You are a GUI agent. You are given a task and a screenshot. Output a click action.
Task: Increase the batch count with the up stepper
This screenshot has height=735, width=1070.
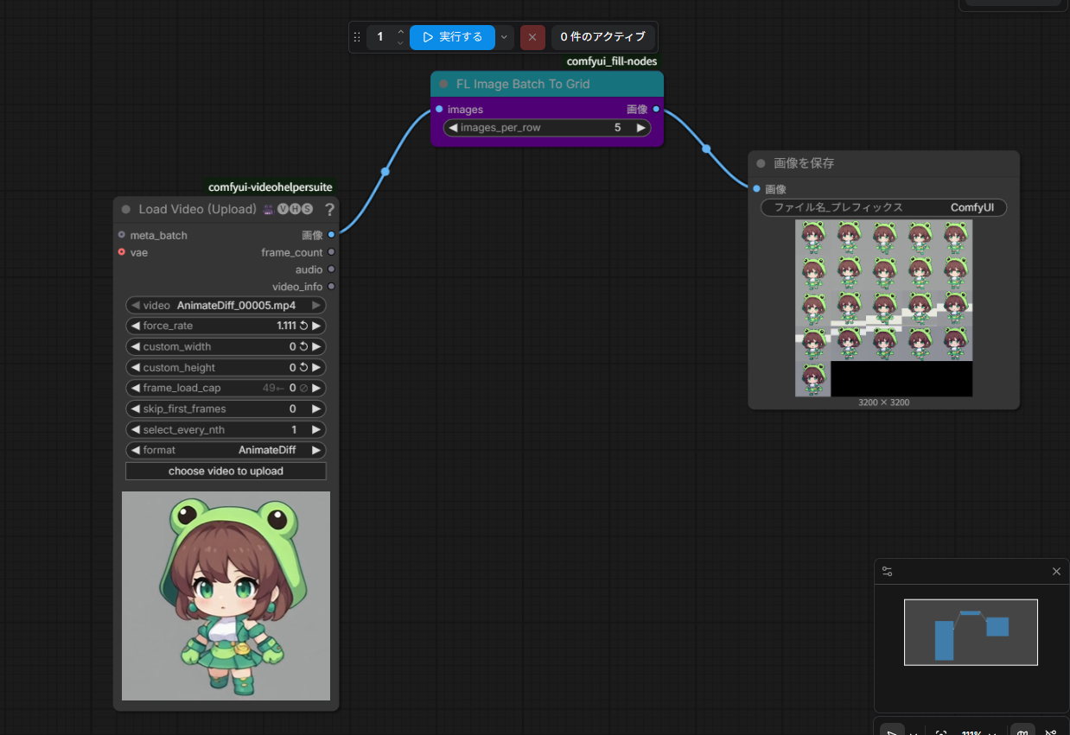click(x=400, y=32)
